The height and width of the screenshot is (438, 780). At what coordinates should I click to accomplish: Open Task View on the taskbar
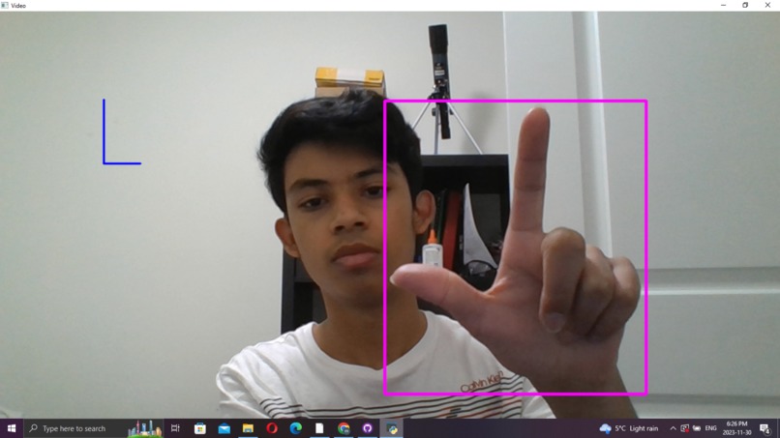tap(175, 428)
